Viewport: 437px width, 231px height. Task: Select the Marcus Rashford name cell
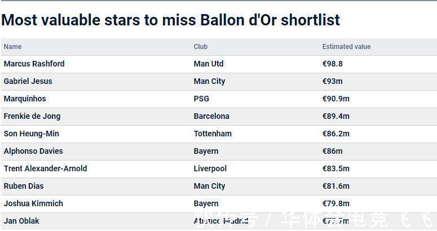click(x=34, y=64)
